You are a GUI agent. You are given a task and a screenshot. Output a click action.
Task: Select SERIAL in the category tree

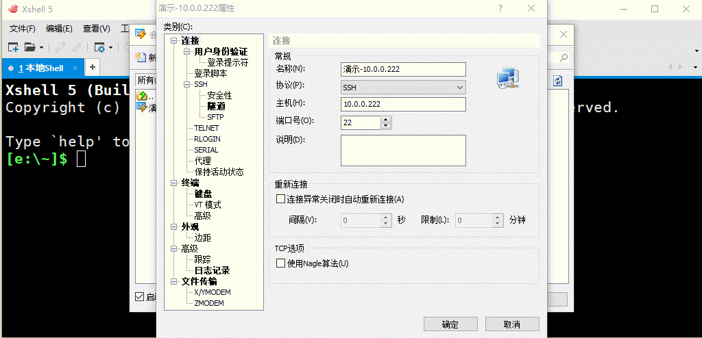(206, 150)
